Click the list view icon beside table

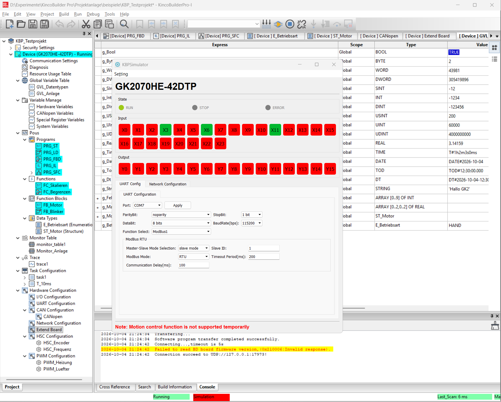(494, 59)
